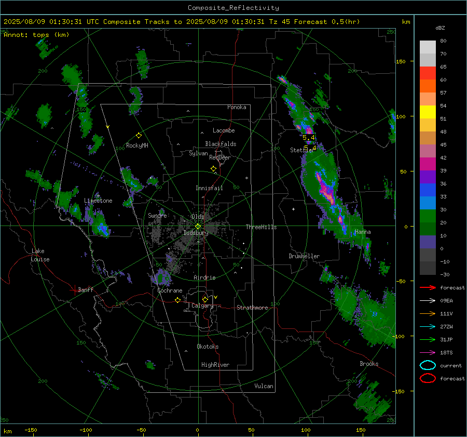This screenshot has height=437, width=467.
Task: Click the Brooks town label
Action: (x=369, y=364)
